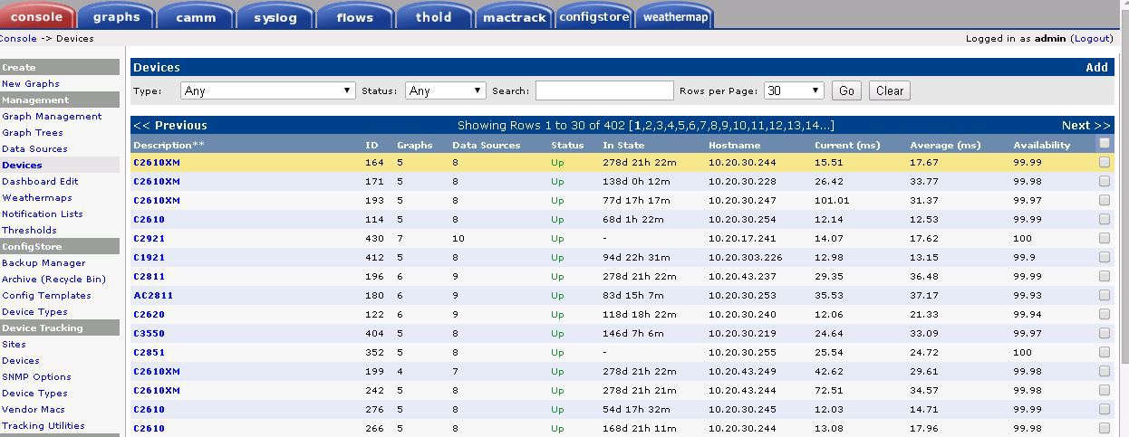Sort by Hostname column header
This screenshot has width=1129, height=437.
pos(734,145)
